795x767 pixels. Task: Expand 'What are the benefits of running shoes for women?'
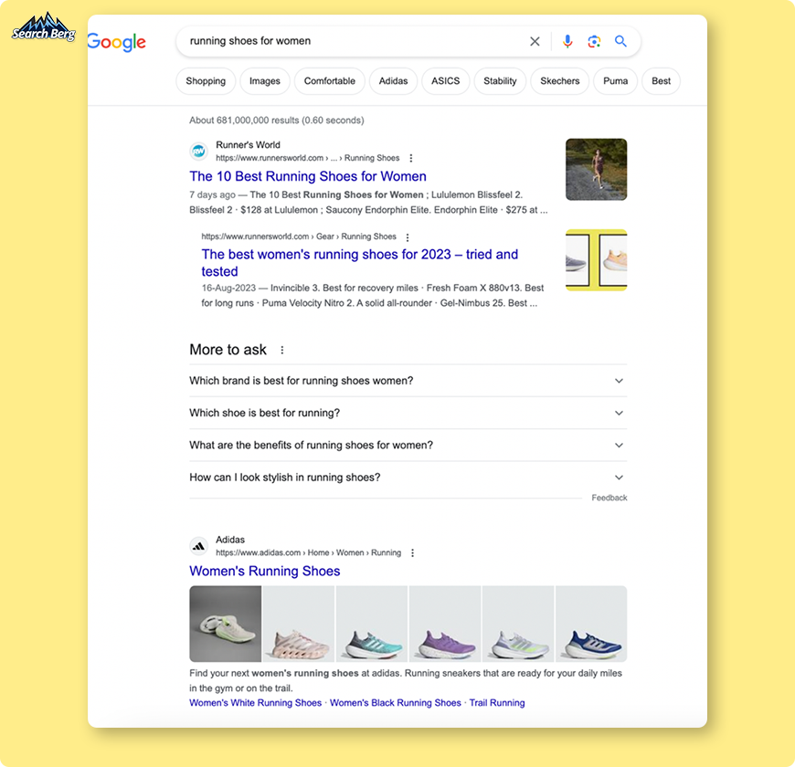(408, 445)
